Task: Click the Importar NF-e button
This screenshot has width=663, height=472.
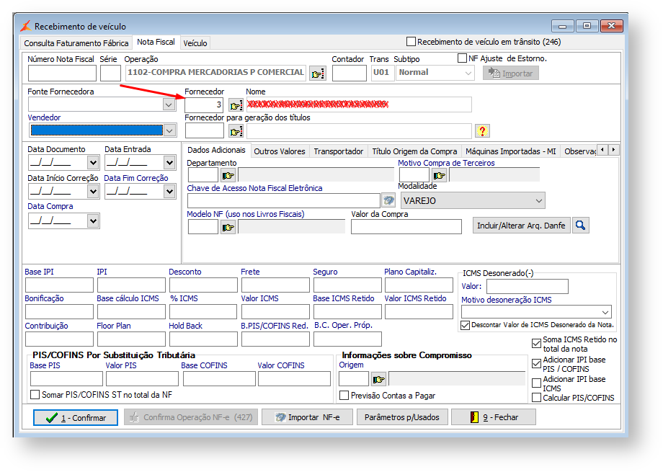Action: [307, 417]
